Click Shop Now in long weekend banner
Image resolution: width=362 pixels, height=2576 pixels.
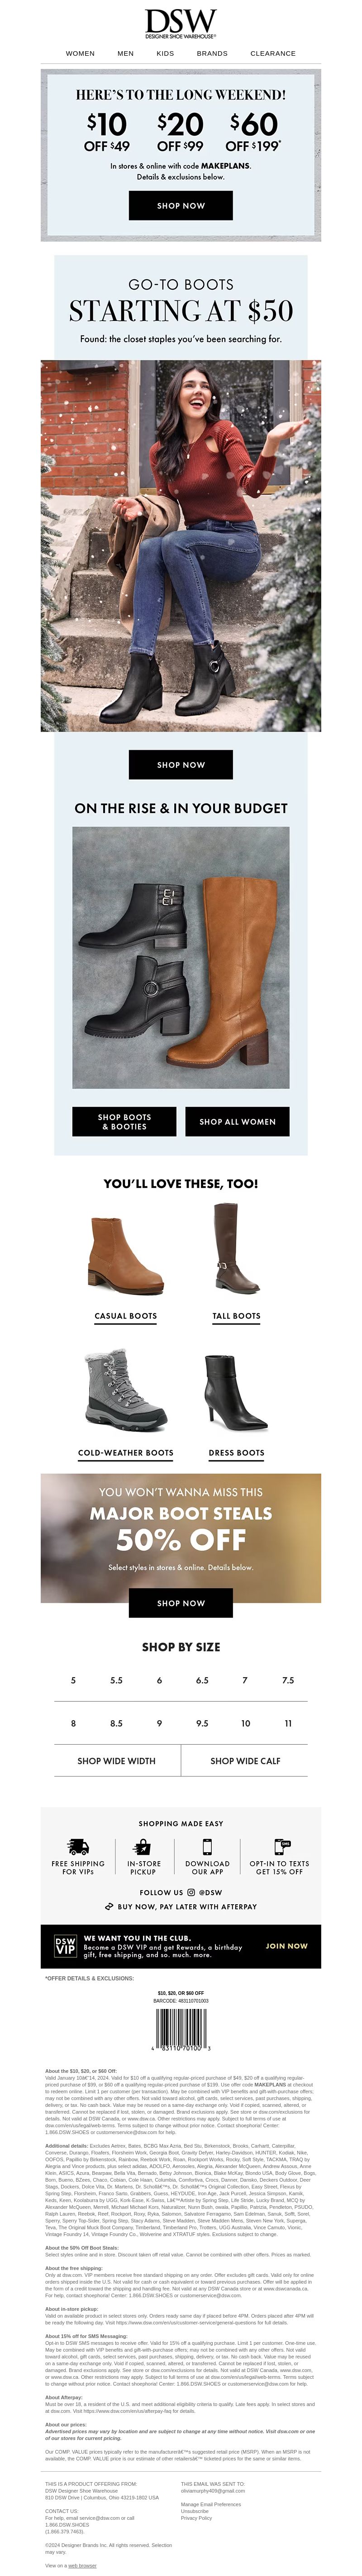coord(181,205)
